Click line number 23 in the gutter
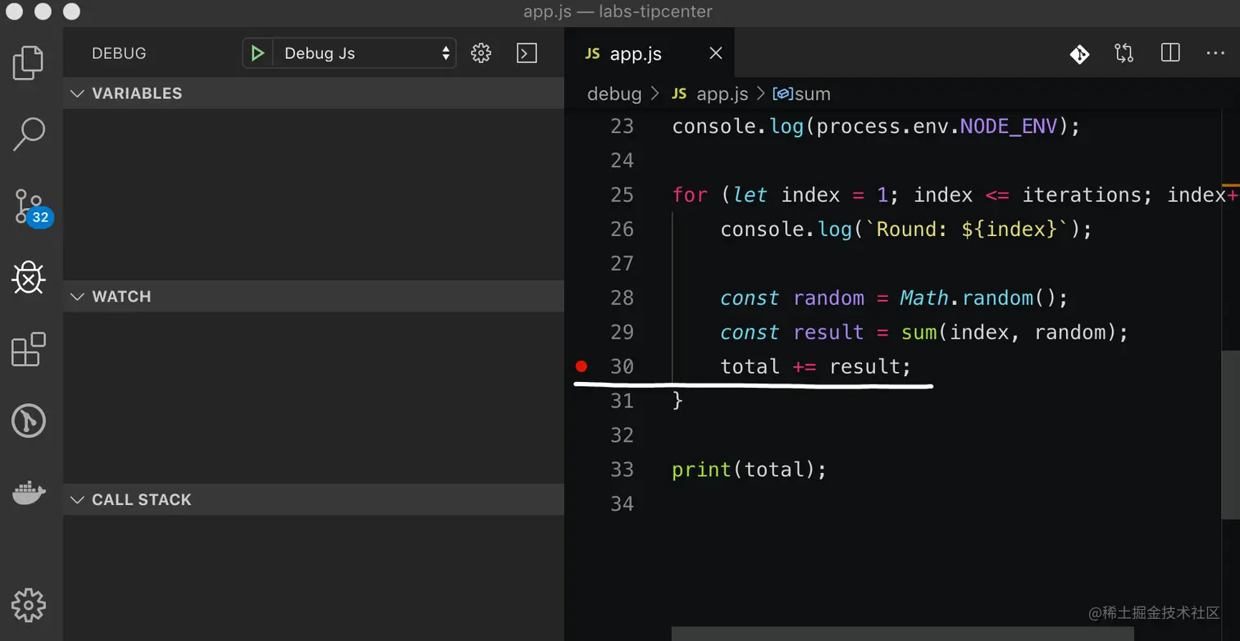Image resolution: width=1240 pixels, height=641 pixels. pos(622,126)
